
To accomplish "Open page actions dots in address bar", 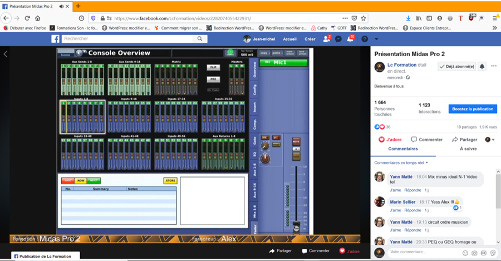I will pyautogui.click(x=345, y=18).
